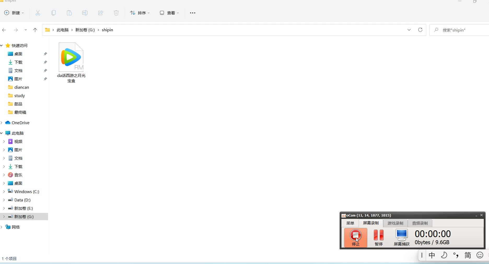Toggle IME 中 Chinese/English mode

click(x=432, y=255)
